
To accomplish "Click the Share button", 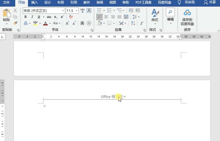I will click(x=210, y=2).
